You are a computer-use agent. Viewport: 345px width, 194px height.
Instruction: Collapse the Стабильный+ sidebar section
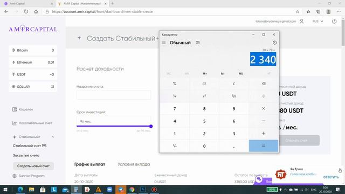53,137
